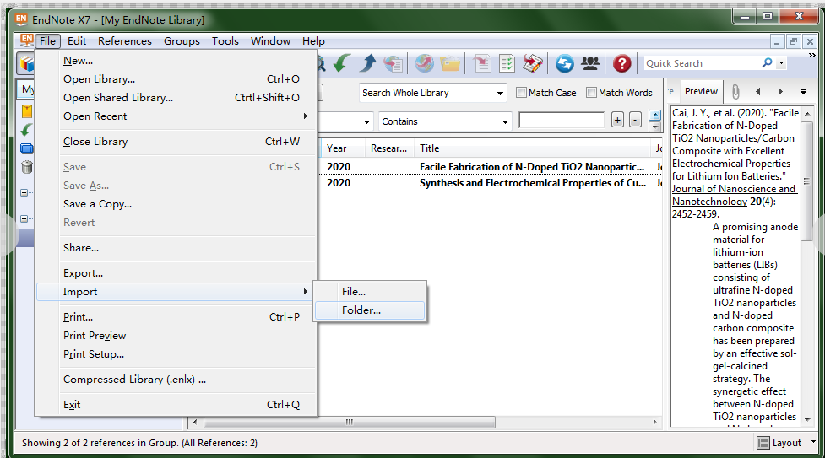The height and width of the screenshot is (458, 825).
Task: Click the open folder toolbar icon
Action: tap(450, 63)
